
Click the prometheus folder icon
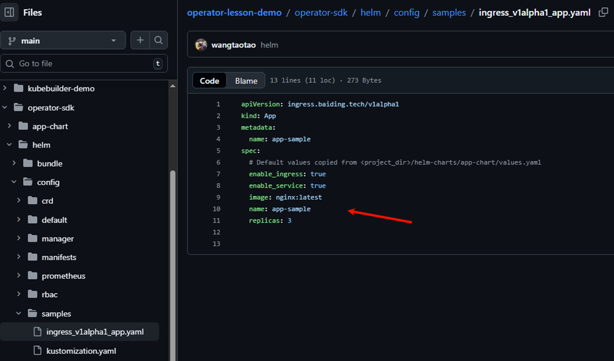(x=32, y=276)
